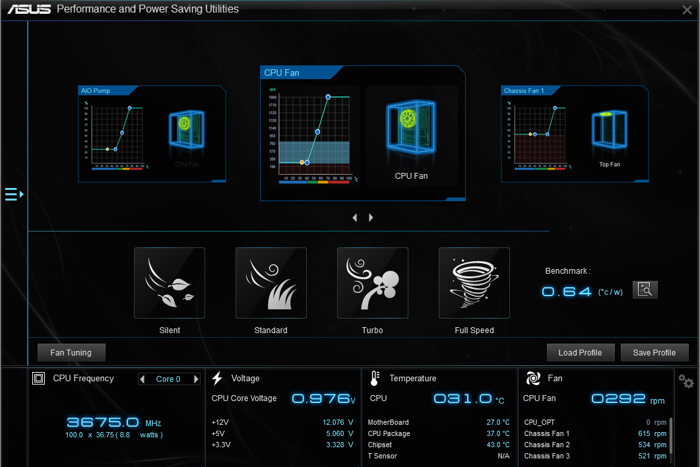The height and width of the screenshot is (467, 700).
Task: Click the Chipset temperature row
Action: [438, 445]
